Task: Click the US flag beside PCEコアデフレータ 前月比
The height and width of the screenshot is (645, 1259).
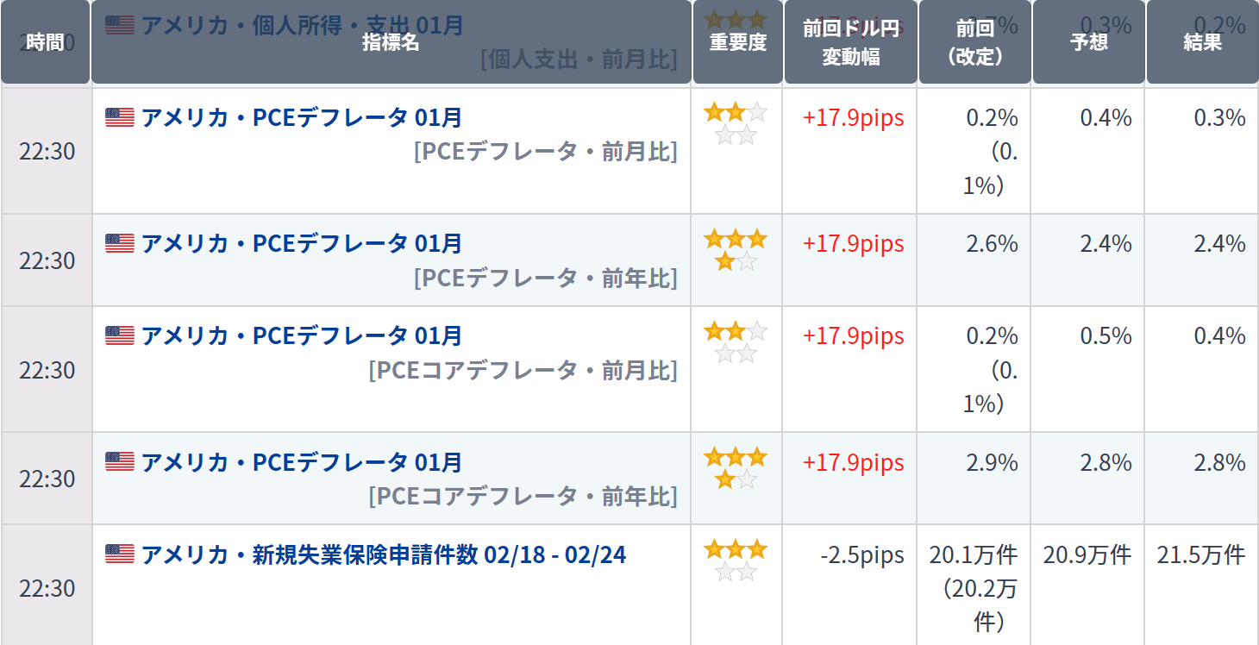Action: click(120, 335)
